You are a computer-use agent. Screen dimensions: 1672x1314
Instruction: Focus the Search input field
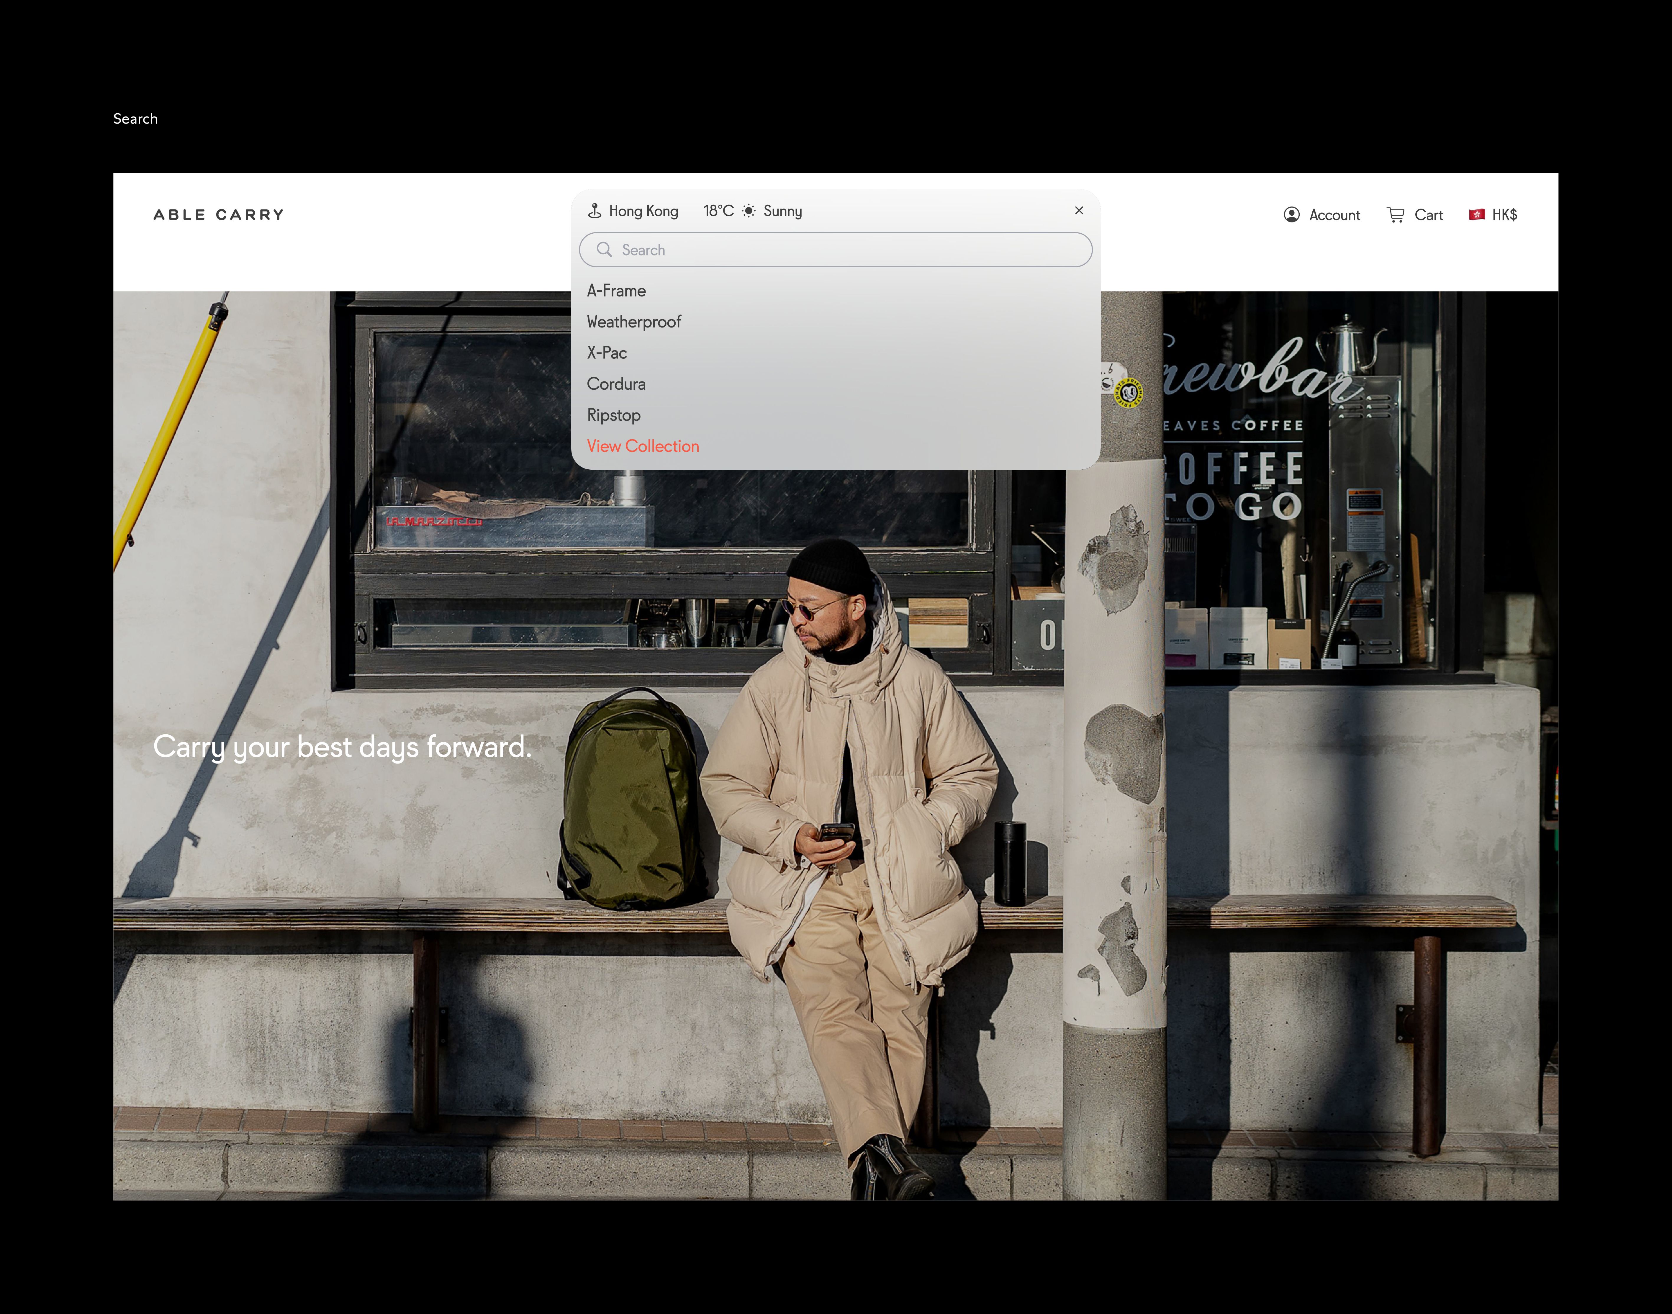[x=836, y=250]
